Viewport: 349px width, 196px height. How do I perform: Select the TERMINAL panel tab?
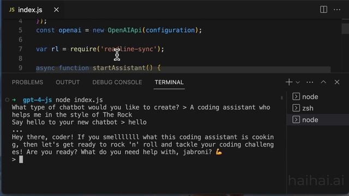point(169,82)
